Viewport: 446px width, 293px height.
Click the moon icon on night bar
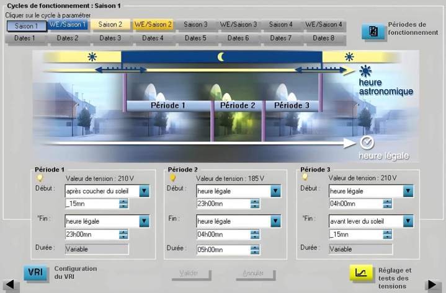click(x=221, y=57)
